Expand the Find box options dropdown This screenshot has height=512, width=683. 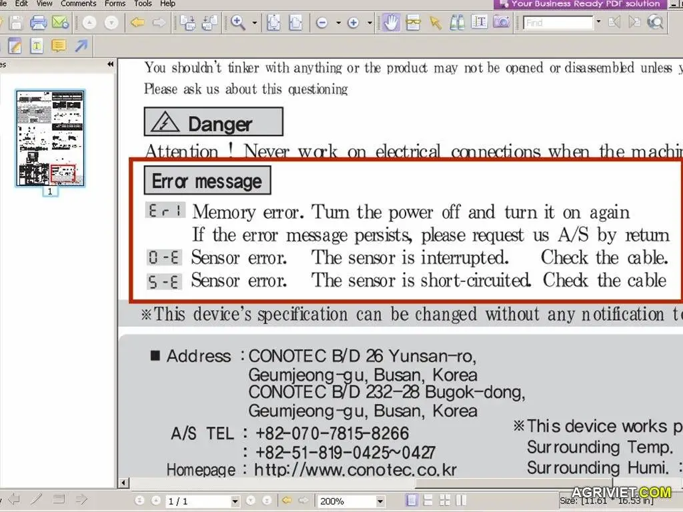tap(598, 23)
